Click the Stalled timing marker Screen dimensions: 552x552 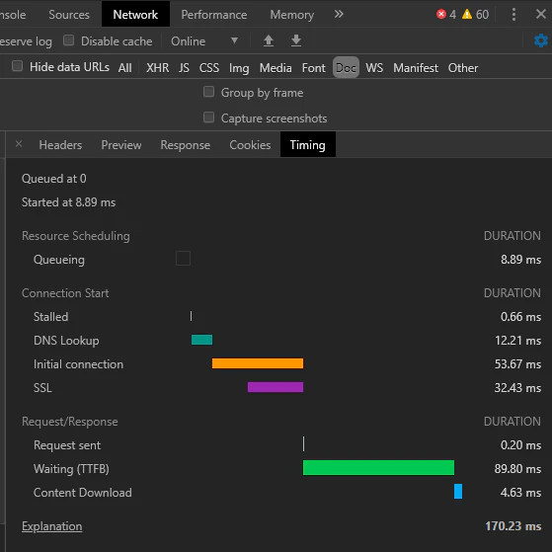click(192, 316)
